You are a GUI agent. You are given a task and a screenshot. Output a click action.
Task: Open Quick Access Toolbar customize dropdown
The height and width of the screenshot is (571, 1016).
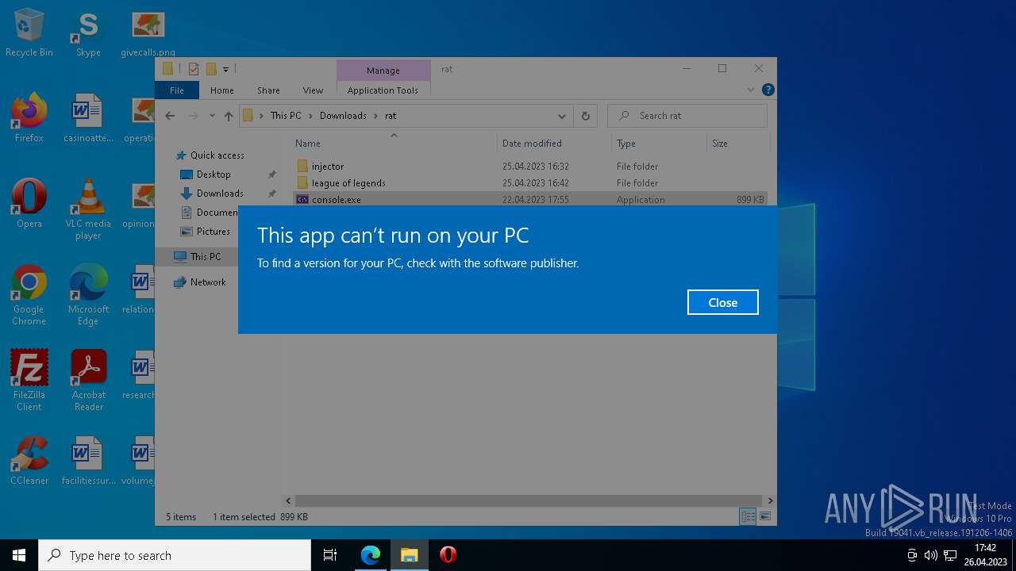226,70
